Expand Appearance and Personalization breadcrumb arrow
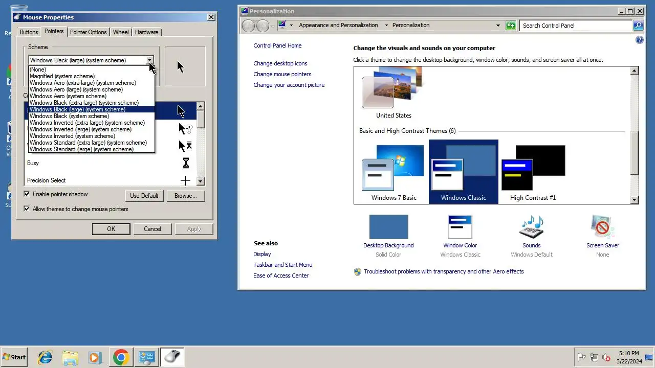This screenshot has width=655, height=368. (386, 25)
